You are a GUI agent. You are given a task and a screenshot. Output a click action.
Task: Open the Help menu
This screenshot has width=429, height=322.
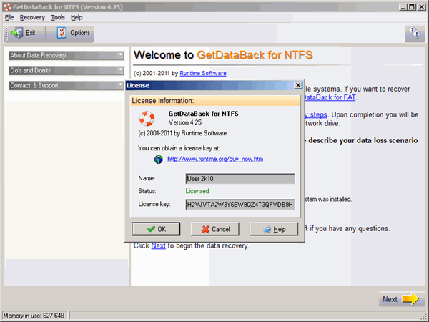(x=77, y=17)
